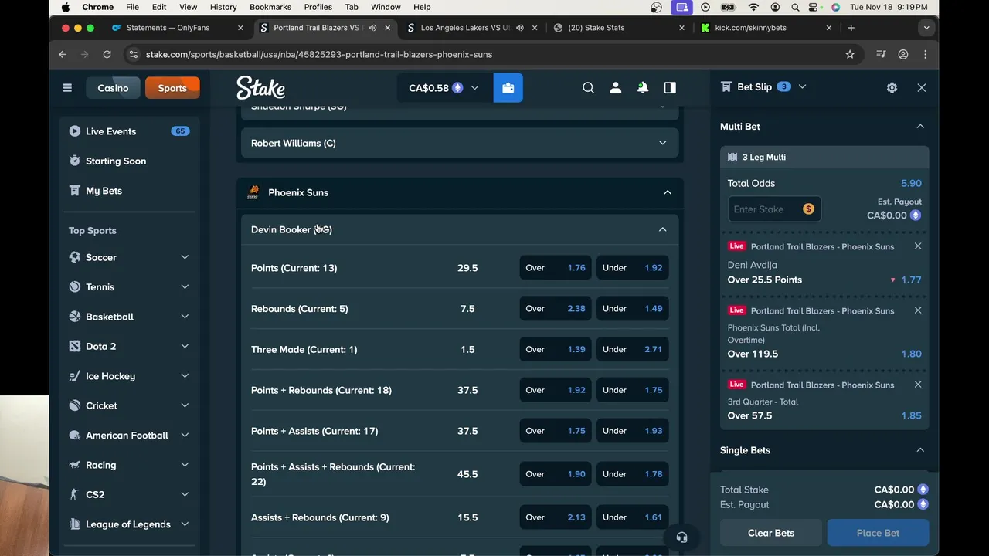Open the wallet button
Screen dimensions: 989x556
[x=508, y=88]
